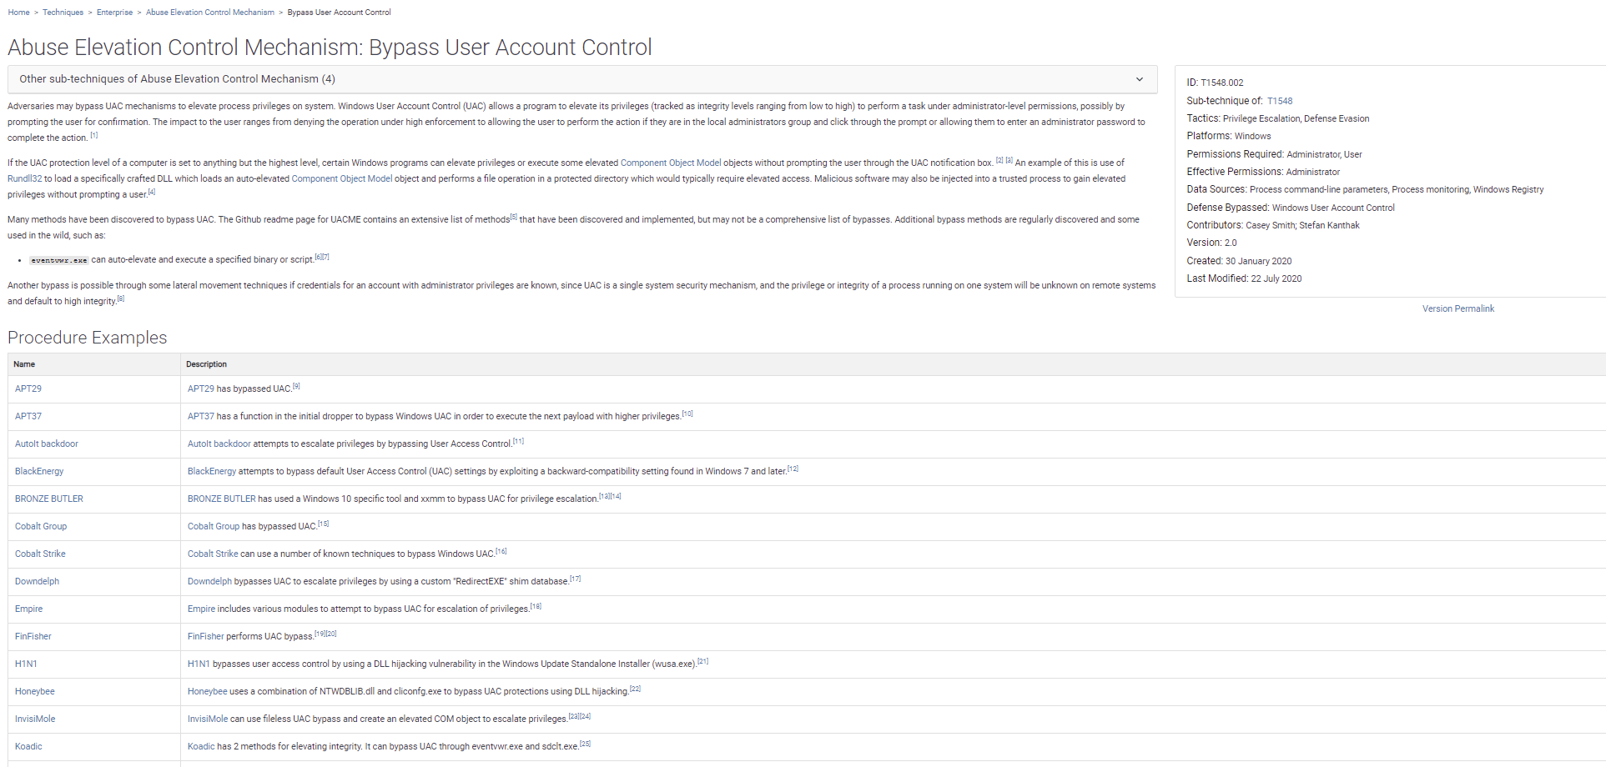
Task: Open APT29 in Name column
Action: coord(28,389)
